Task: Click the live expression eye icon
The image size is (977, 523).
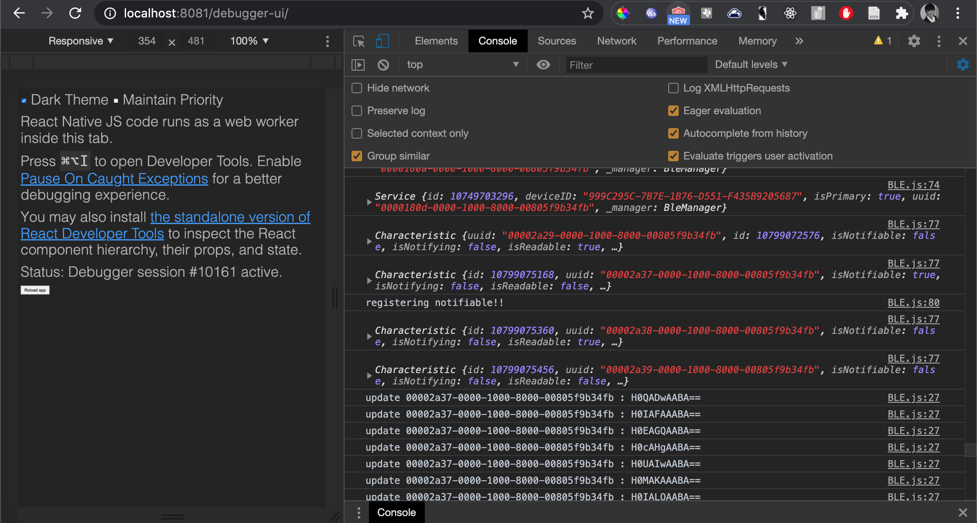Action: pos(543,65)
